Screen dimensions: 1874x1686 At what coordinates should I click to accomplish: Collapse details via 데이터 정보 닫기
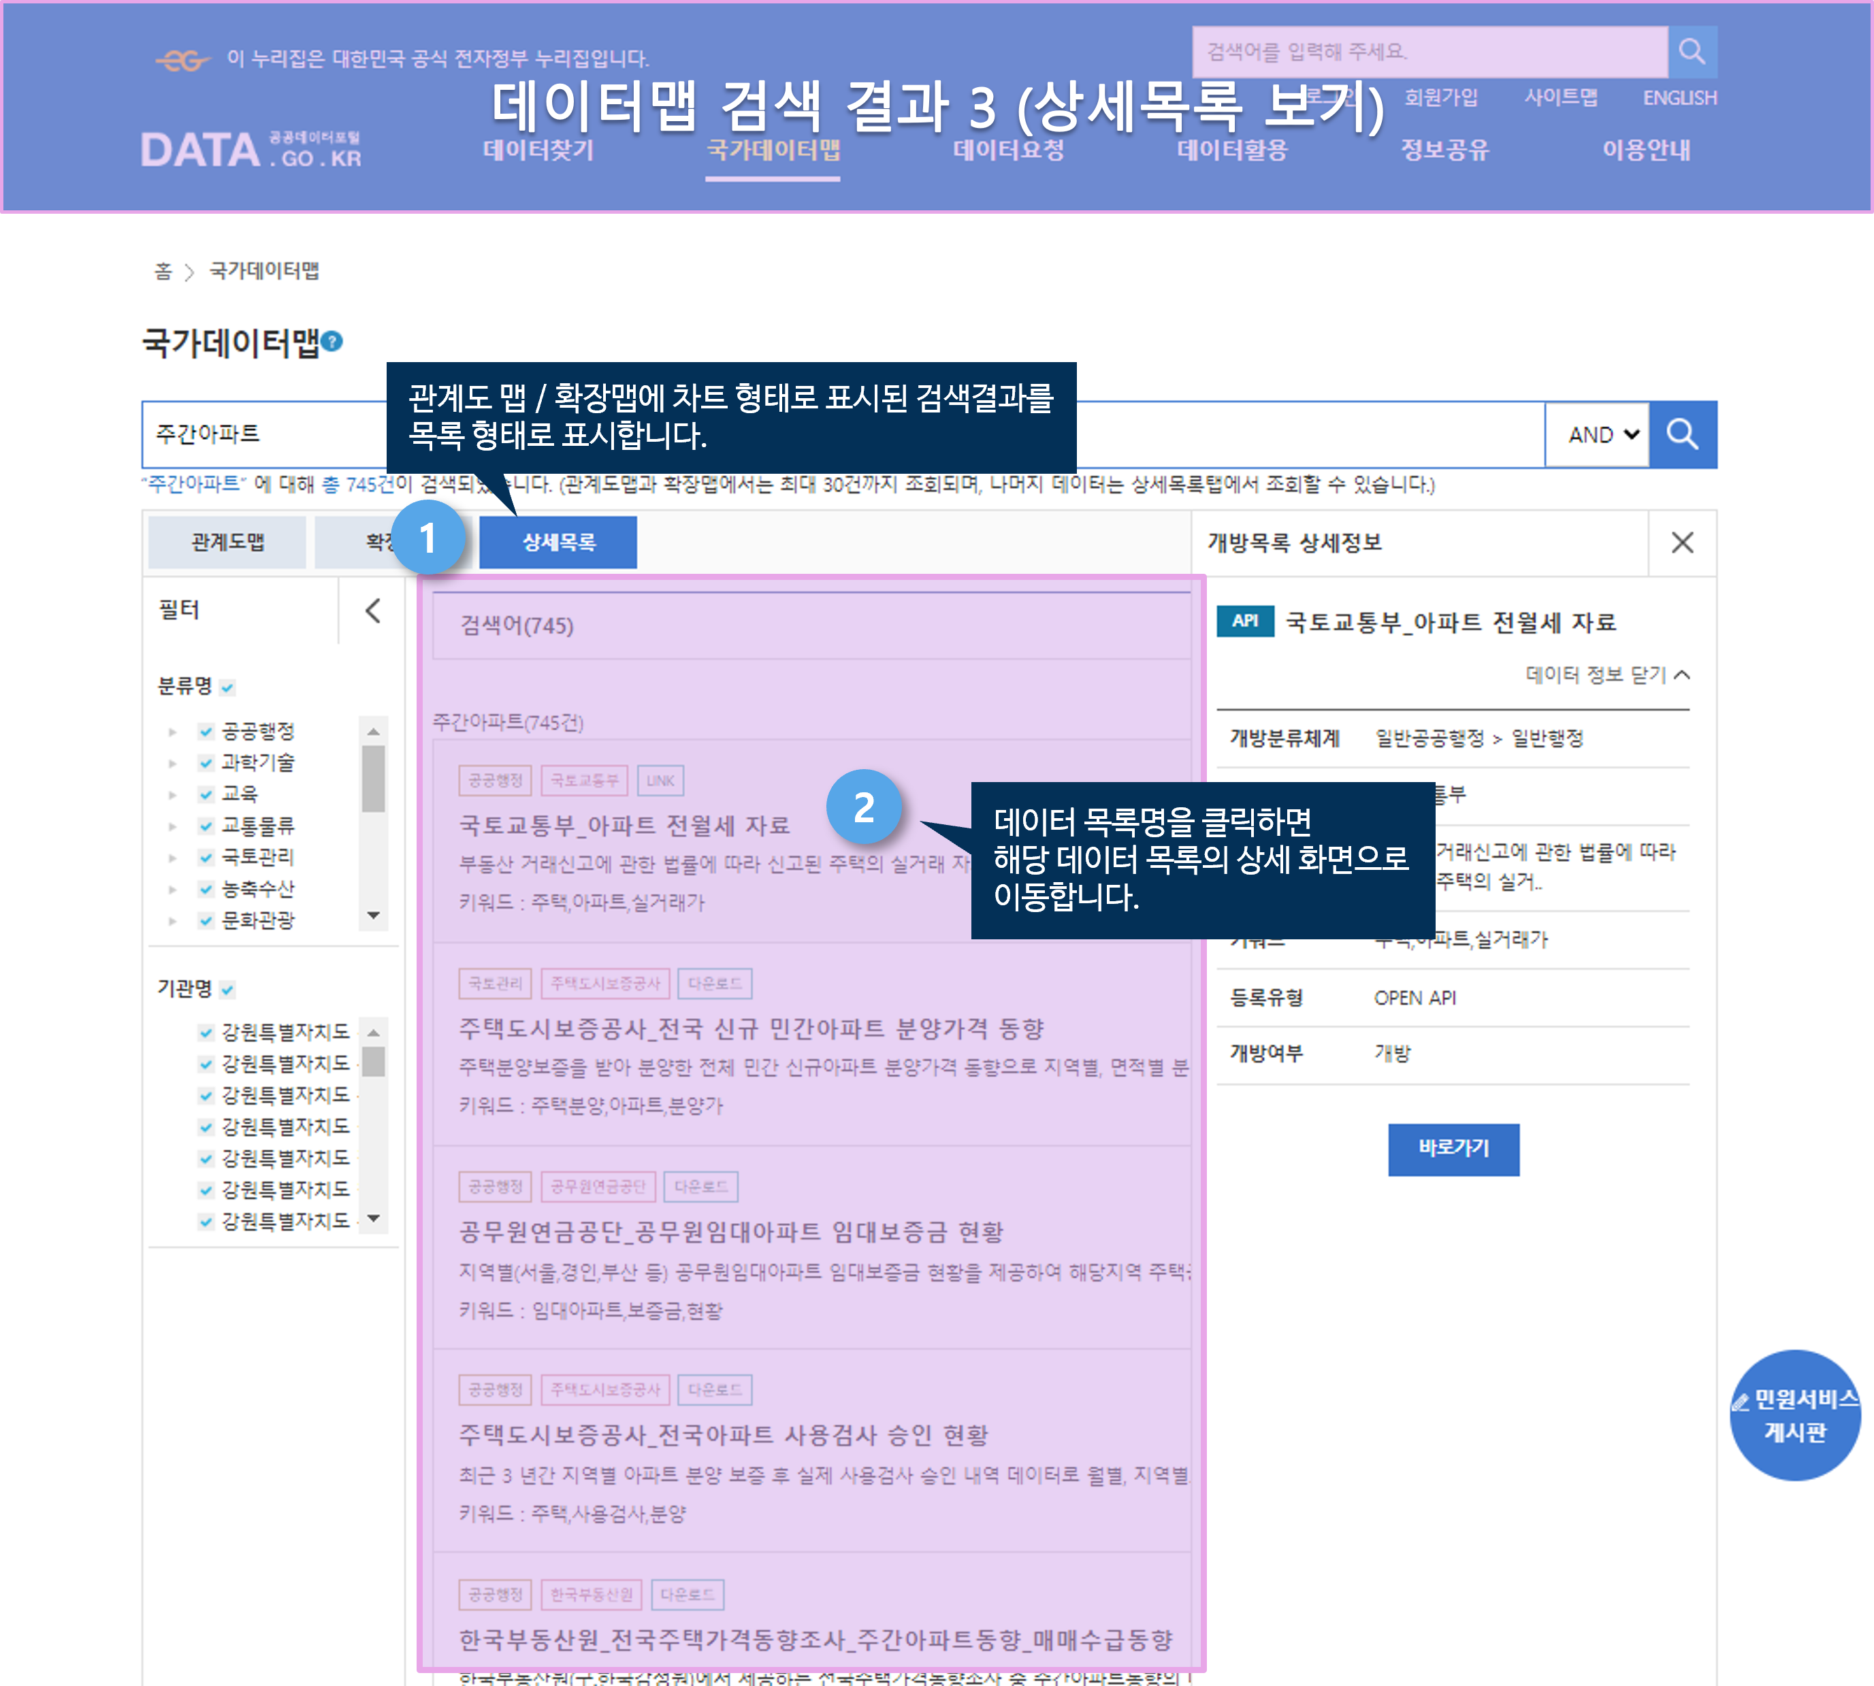tap(1607, 675)
